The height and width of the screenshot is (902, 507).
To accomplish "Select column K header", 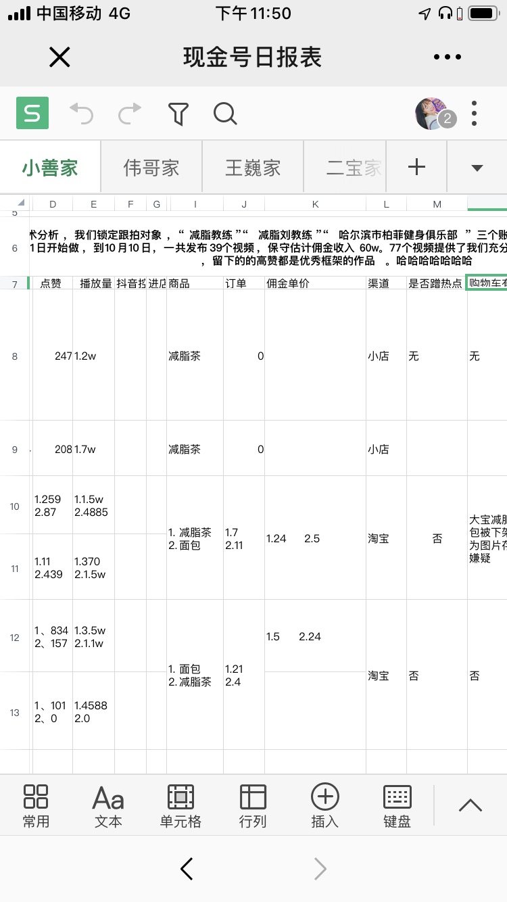I will [x=315, y=204].
